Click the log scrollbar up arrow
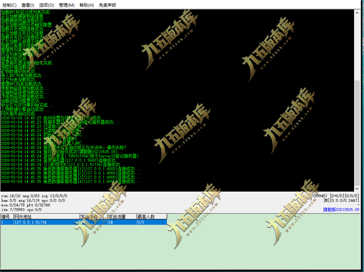Image resolution: width=364 pixels, height=272 pixels. pyautogui.click(x=357, y=13)
